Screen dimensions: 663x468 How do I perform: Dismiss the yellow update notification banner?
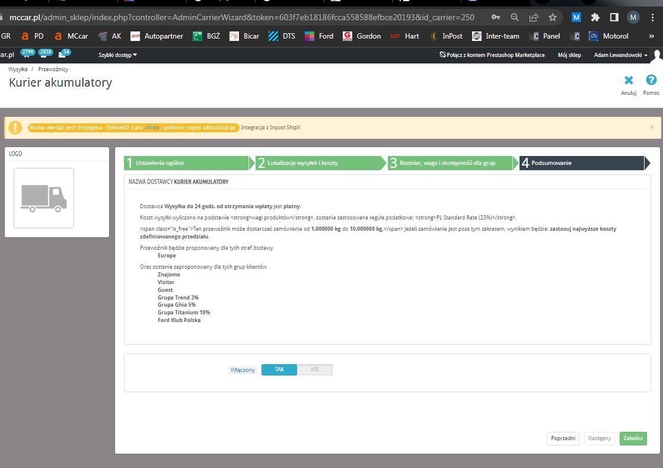tap(652, 127)
